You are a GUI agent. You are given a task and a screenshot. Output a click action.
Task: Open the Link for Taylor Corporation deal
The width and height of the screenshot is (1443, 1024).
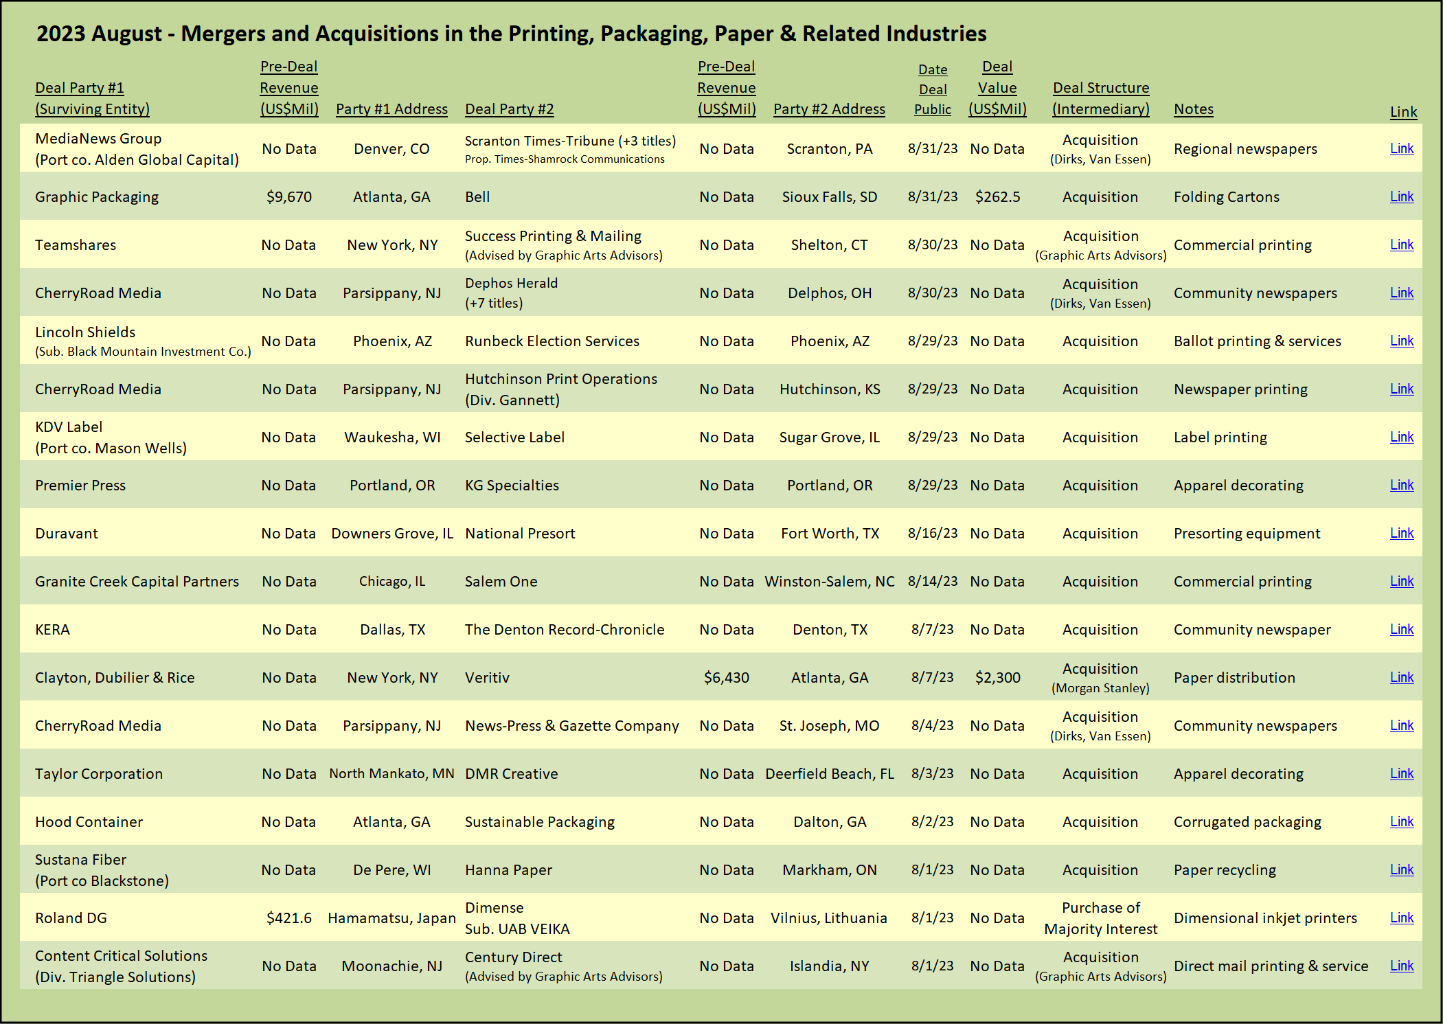tap(1401, 773)
